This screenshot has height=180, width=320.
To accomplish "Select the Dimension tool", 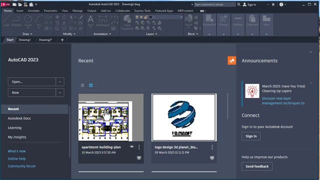I will [x=103, y=21].
